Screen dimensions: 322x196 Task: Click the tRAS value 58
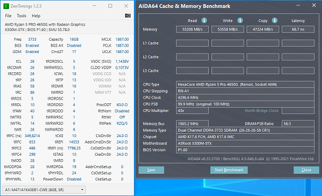coord(32,86)
